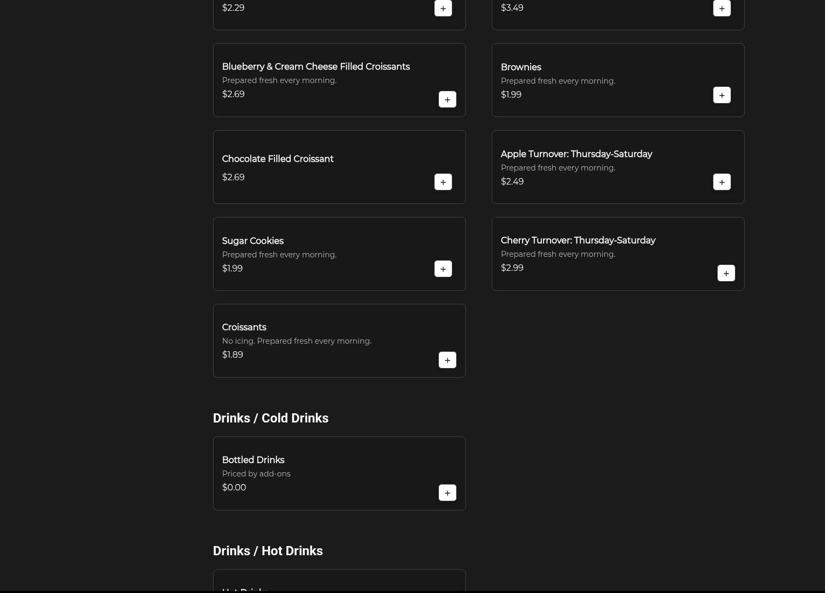Add Bottled Drinks with the plus button
825x593 pixels.
(447, 493)
